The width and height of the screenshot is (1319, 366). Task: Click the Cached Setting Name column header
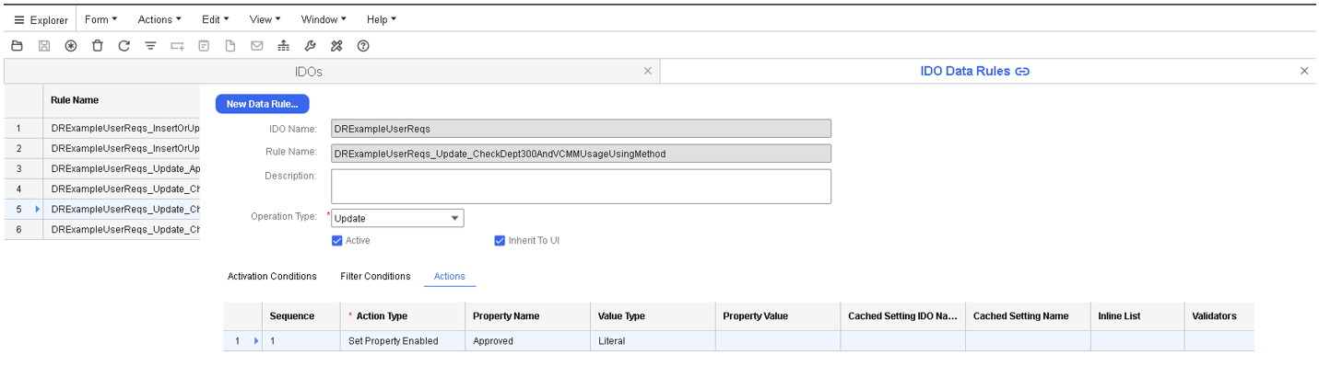coord(1028,315)
